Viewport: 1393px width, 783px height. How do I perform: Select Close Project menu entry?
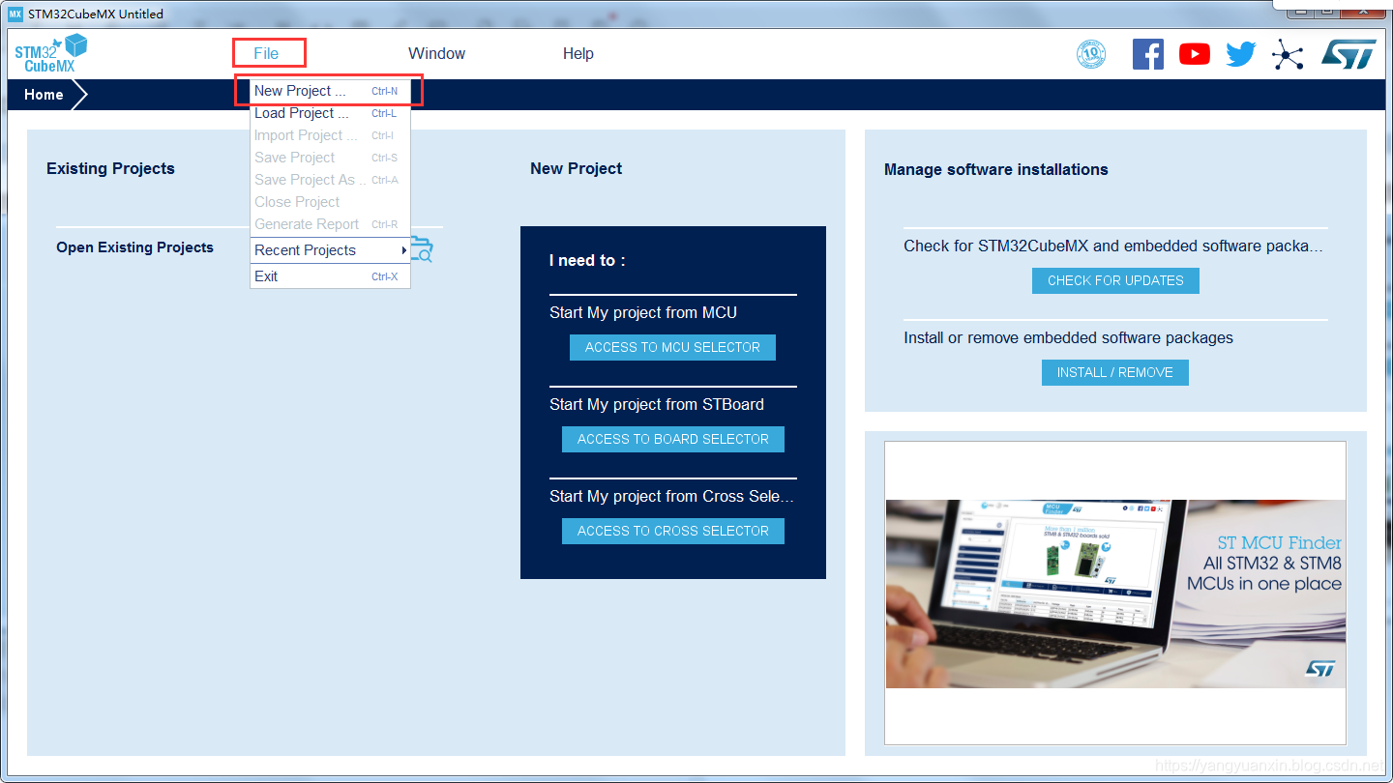(330, 202)
